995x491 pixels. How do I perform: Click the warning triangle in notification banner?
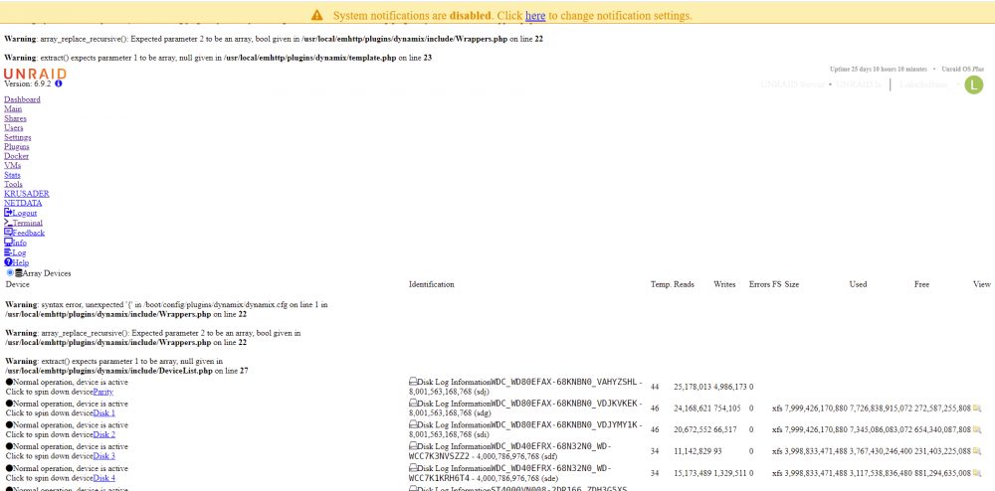coord(316,15)
